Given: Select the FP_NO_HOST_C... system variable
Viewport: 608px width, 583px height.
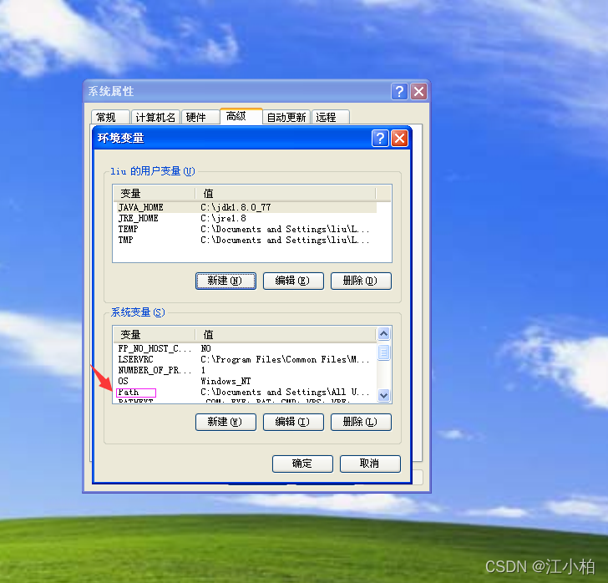Looking at the screenshot, I should point(246,348).
